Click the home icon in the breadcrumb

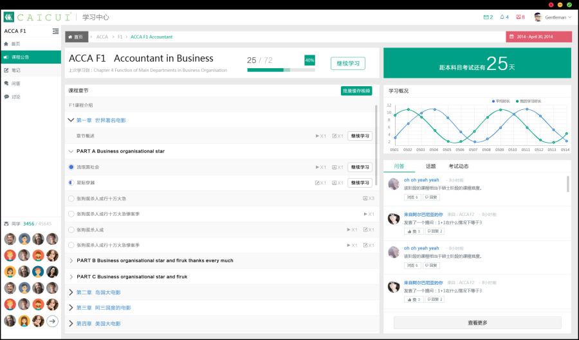[70, 37]
